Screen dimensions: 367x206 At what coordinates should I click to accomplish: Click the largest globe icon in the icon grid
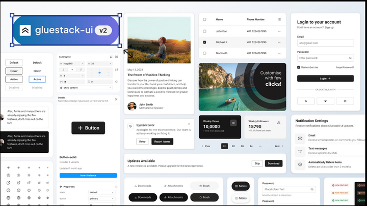9,198
